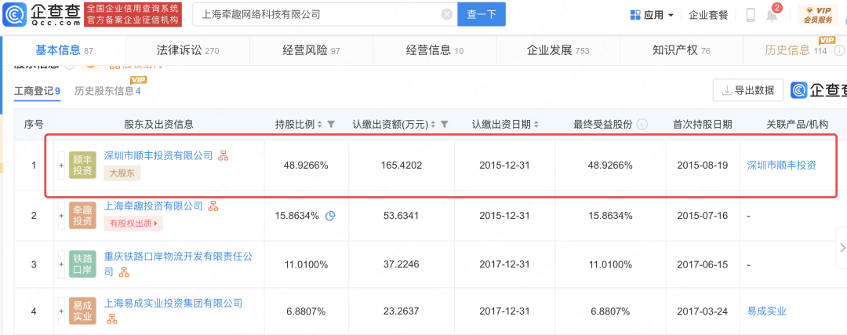Viewport: 847px width, 335px height.
Task: Select the 工商登记 sub-tab
Action: [37, 91]
